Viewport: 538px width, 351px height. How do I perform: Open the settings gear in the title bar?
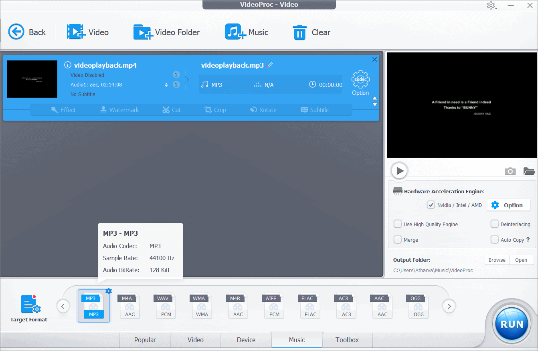[491, 6]
